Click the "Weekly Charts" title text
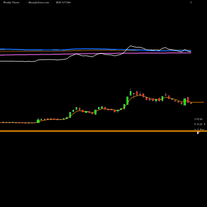 click(11, 2)
